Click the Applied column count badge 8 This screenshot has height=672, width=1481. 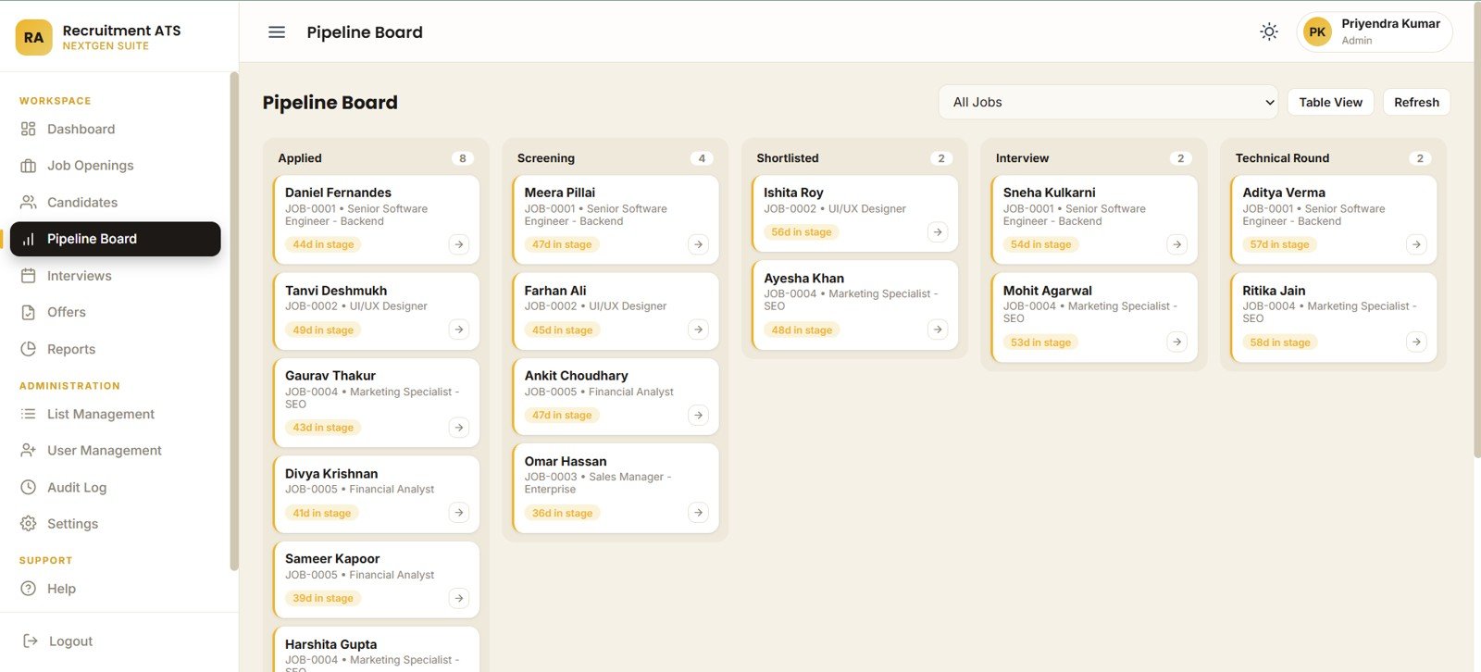pyautogui.click(x=463, y=158)
